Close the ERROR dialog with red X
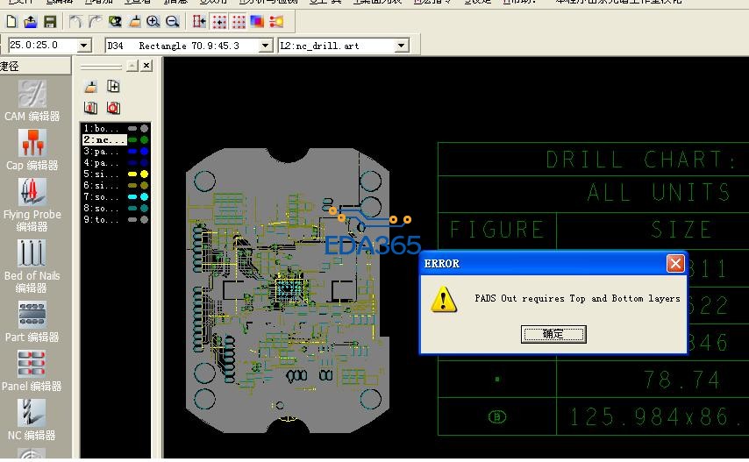The width and height of the screenshot is (749, 462). 675,264
